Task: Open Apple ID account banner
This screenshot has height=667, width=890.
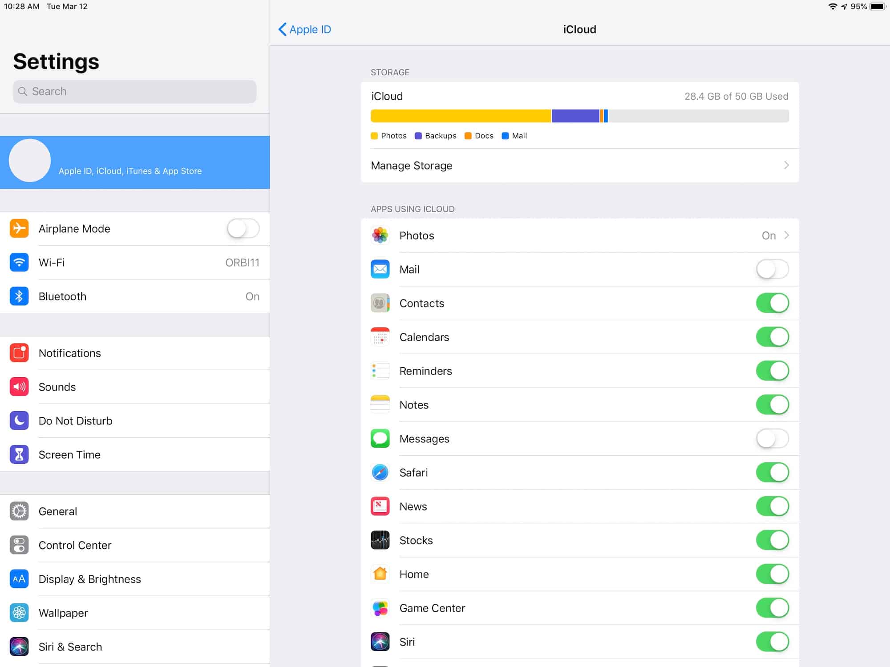Action: [x=133, y=162]
